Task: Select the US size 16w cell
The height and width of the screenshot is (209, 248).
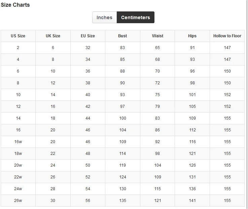Action: click(18, 142)
